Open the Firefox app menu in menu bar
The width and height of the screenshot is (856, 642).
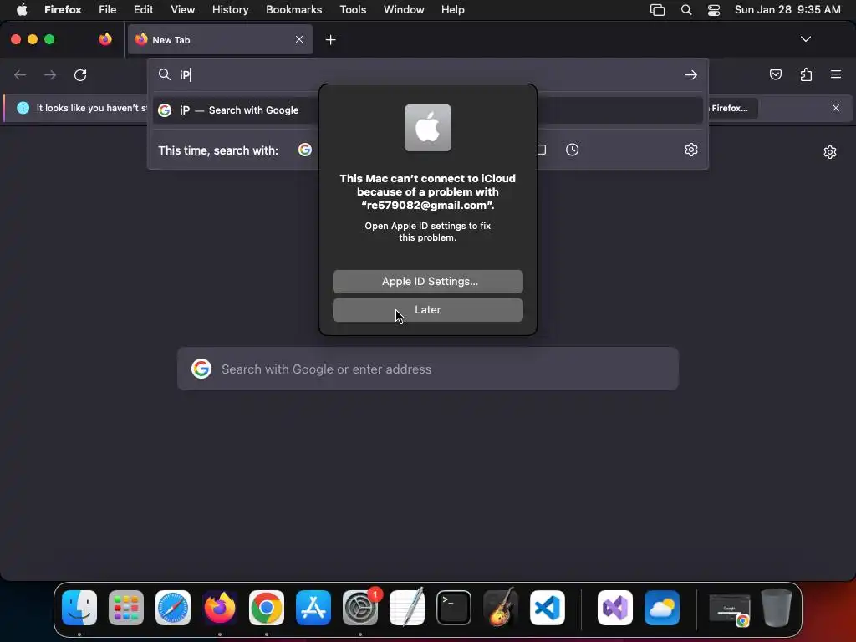pyautogui.click(x=63, y=10)
